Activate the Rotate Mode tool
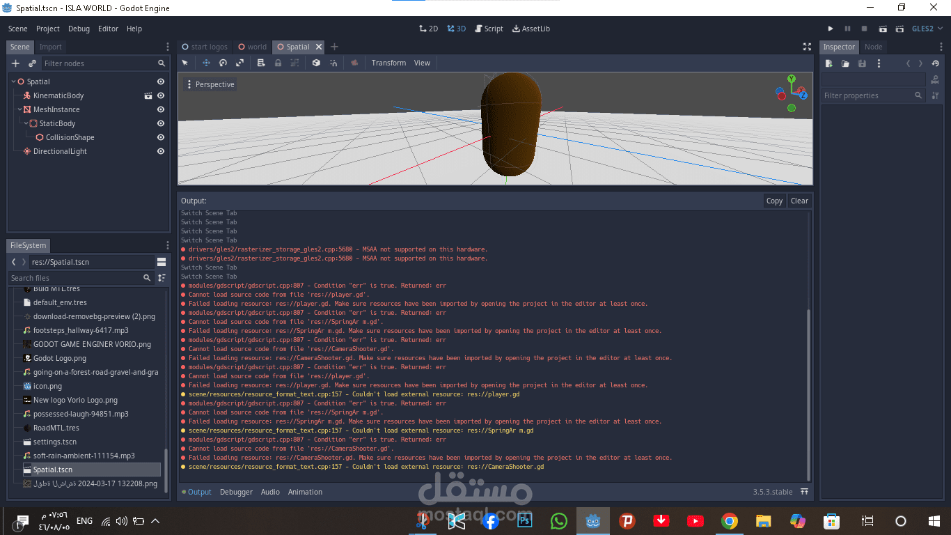The width and height of the screenshot is (951, 535). (x=223, y=63)
